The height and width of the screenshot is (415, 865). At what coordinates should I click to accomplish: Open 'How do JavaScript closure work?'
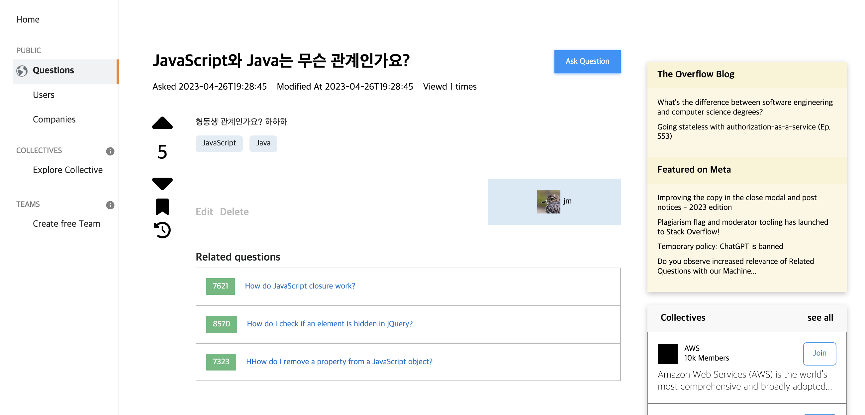pyautogui.click(x=300, y=286)
